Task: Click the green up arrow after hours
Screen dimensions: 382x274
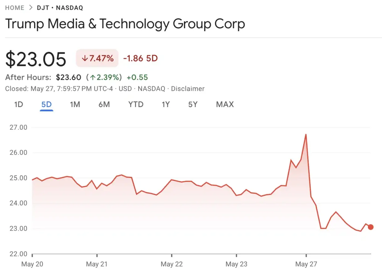Action: 93,77
